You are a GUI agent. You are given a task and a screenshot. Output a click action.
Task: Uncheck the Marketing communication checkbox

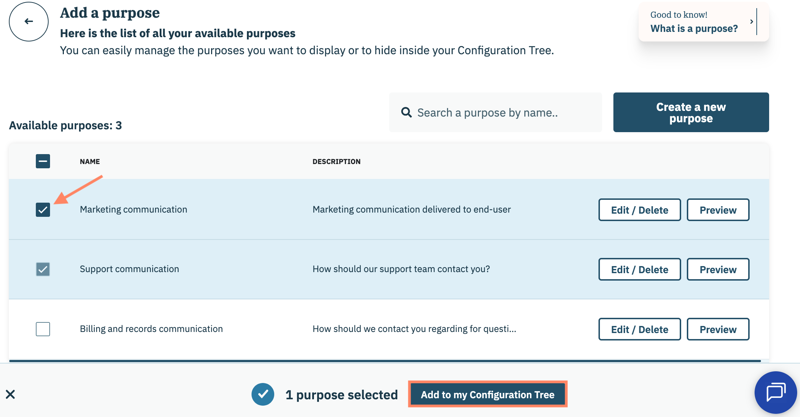pyautogui.click(x=43, y=210)
